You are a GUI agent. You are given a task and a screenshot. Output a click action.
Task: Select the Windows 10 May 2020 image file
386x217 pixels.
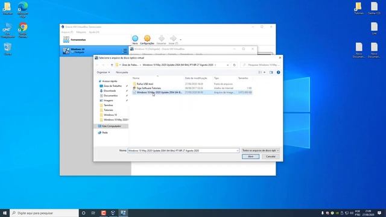pyautogui.click(x=192, y=92)
